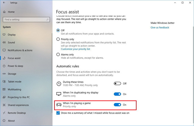Image resolution: width=194 pixels, height=126 pixels.
Task: Choose the Alarms only radio option
Action: (58, 55)
